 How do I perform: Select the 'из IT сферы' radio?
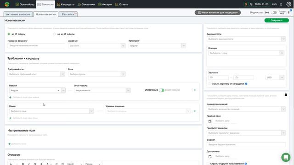pos(9,34)
